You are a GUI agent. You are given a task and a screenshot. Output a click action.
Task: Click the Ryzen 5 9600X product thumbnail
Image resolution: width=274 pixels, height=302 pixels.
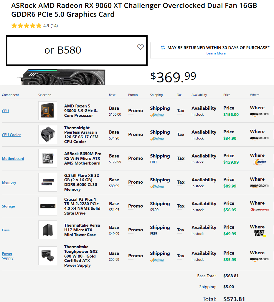tap(48, 111)
